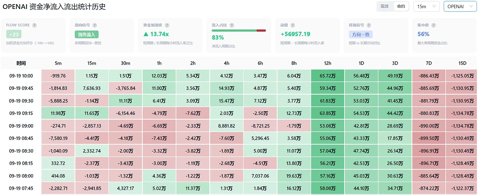Select the 09-19 09:15 row time
The height and width of the screenshot is (195, 480).
tap(21, 113)
